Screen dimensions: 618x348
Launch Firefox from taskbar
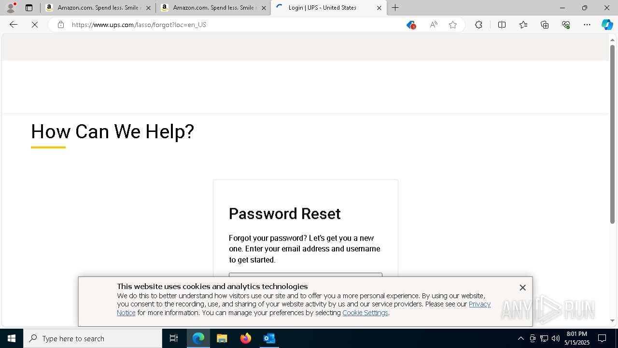point(246,338)
